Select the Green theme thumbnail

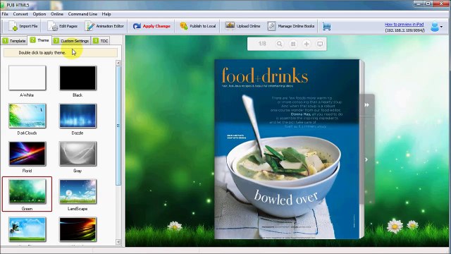point(27,191)
